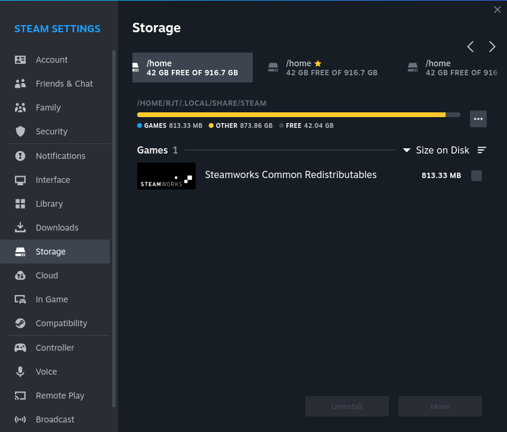Image resolution: width=507 pixels, height=432 pixels.
Task: Click the Compatibility shield icon
Action: click(x=20, y=323)
